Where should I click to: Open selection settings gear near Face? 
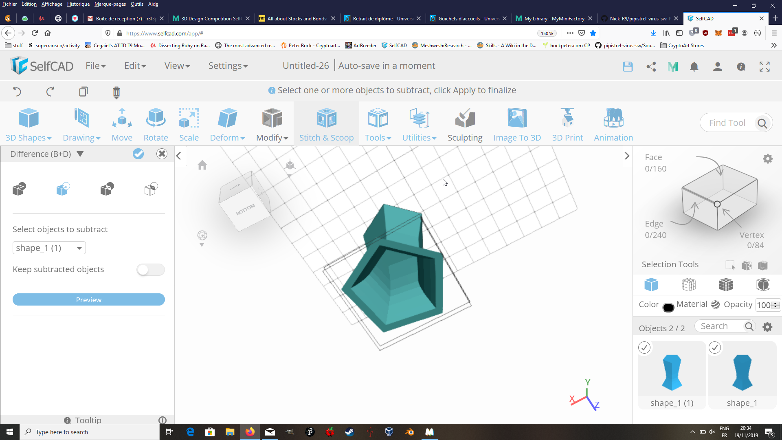(767, 159)
